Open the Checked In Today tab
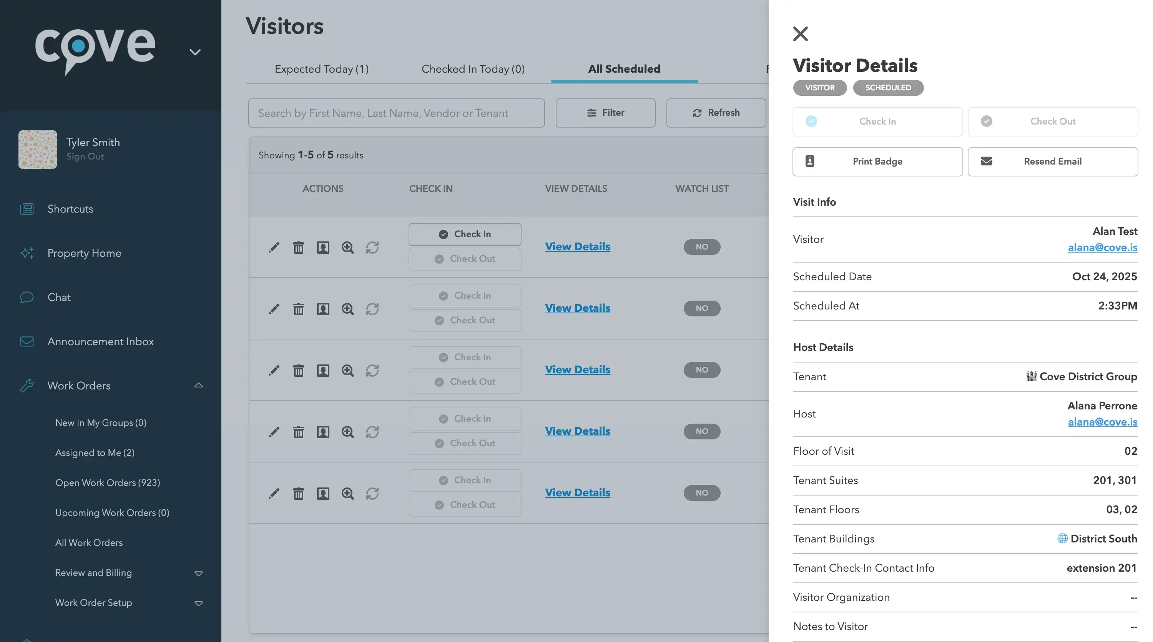This screenshot has height=642, width=1153. click(x=473, y=69)
